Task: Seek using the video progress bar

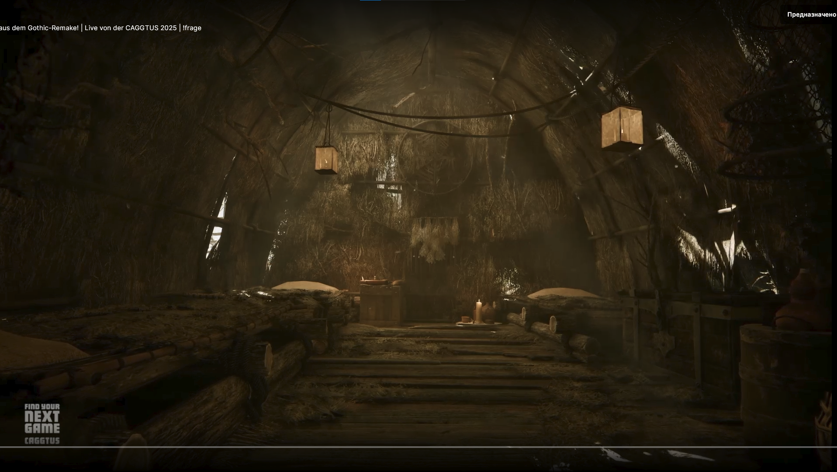Action: tap(418, 447)
